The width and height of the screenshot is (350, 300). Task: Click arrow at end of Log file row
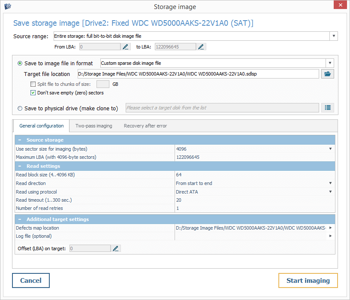(x=330, y=236)
